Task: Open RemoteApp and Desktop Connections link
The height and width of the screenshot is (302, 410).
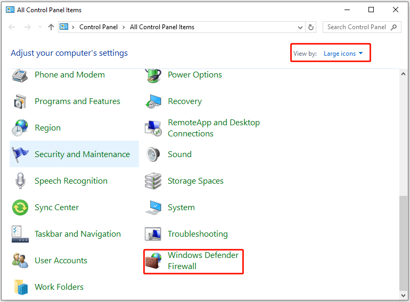Action: click(x=214, y=128)
